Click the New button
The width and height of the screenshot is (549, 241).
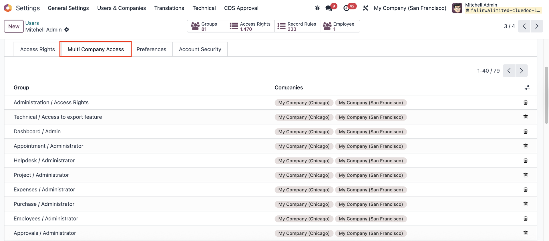pyautogui.click(x=14, y=26)
